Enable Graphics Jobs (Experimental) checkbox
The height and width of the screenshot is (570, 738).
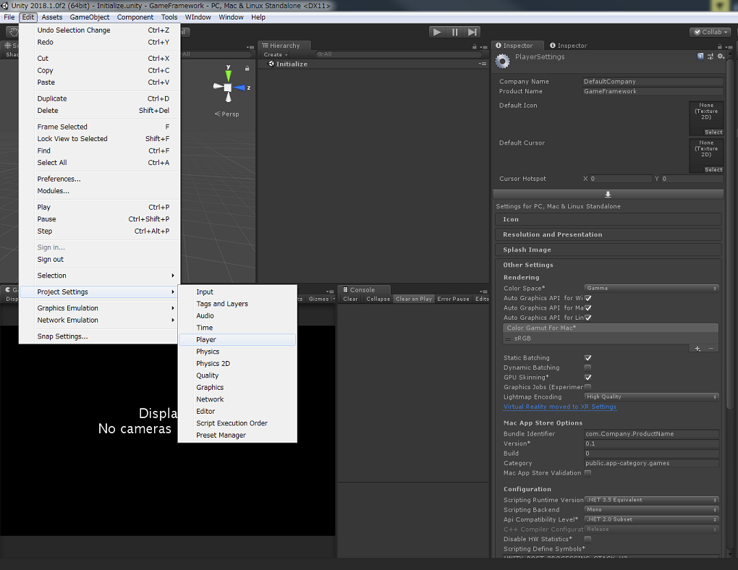588,387
